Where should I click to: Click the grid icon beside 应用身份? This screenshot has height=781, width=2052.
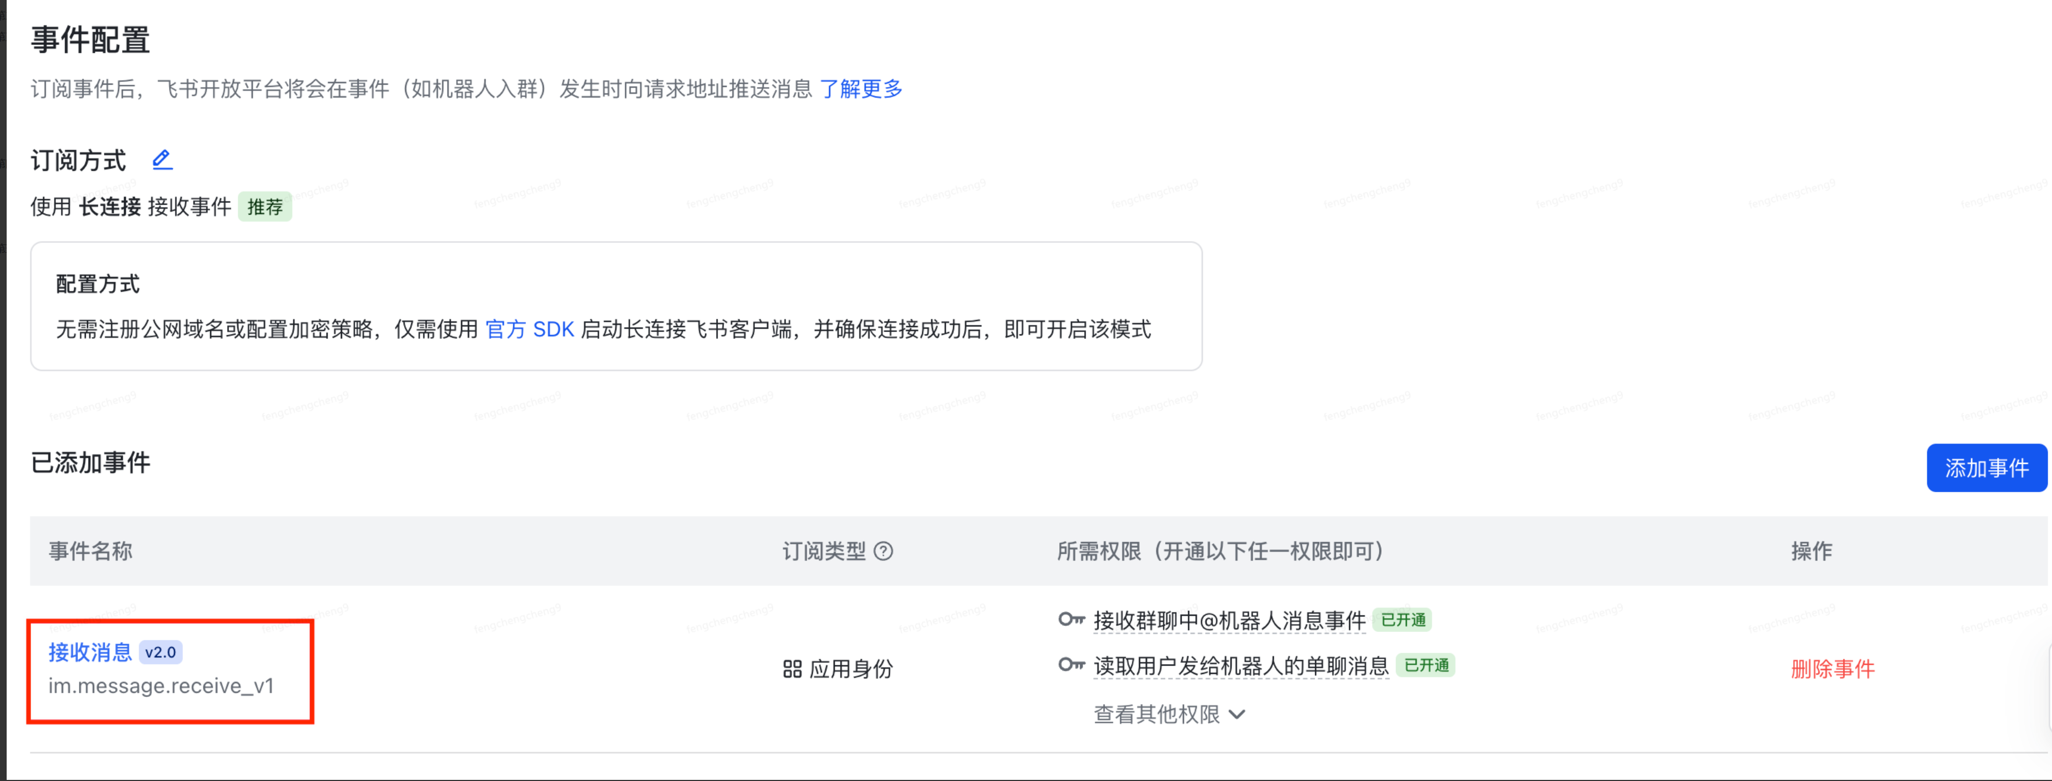pyautogui.click(x=793, y=668)
